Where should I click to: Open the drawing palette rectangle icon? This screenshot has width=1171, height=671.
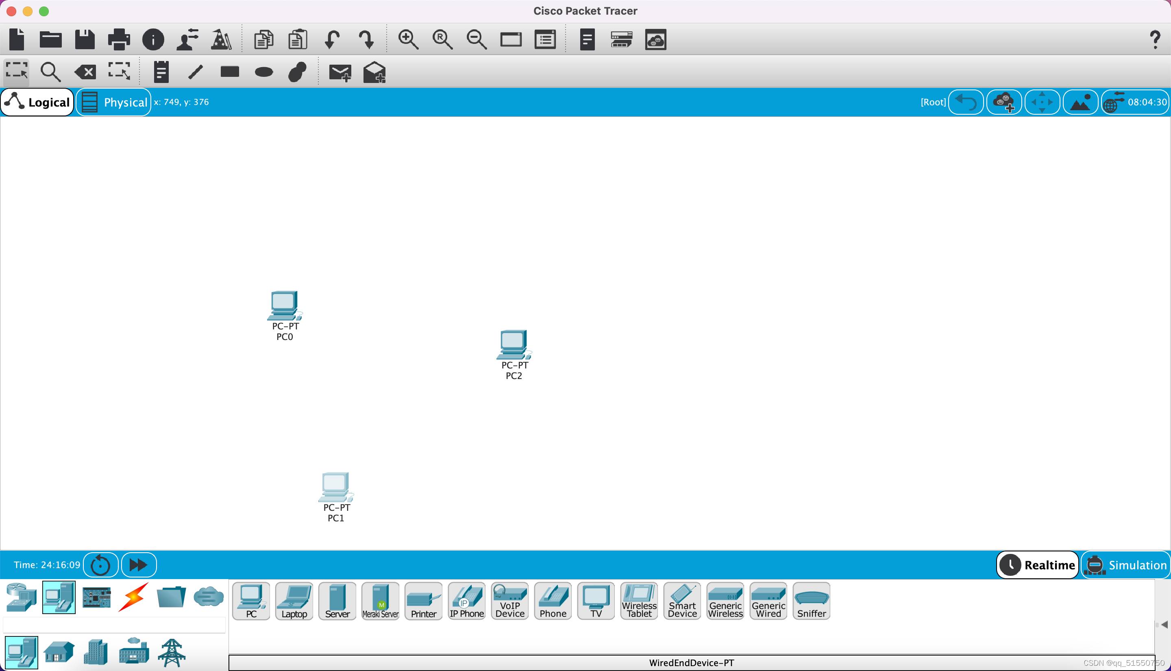point(511,39)
